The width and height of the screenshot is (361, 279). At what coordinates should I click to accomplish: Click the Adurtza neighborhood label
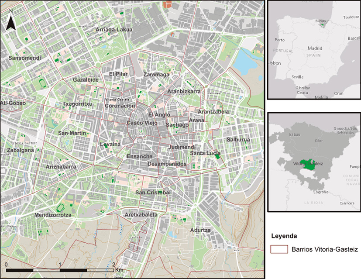(201, 230)
